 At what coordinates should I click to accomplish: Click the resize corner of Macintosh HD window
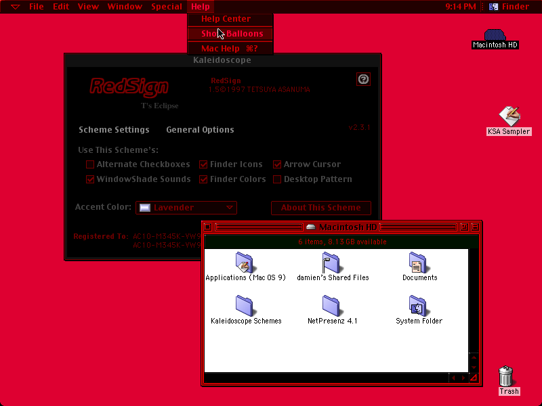tap(474, 378)
